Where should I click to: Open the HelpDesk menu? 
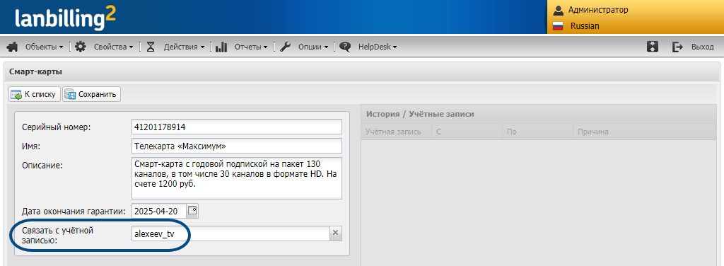click(378, 47)
